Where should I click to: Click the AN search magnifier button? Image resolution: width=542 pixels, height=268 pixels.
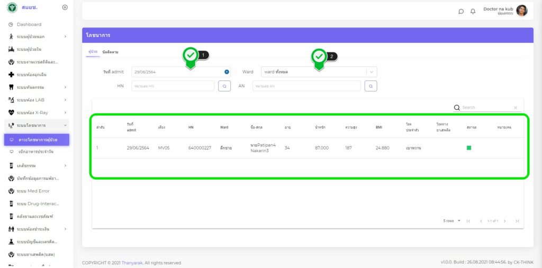click(371, 86)
